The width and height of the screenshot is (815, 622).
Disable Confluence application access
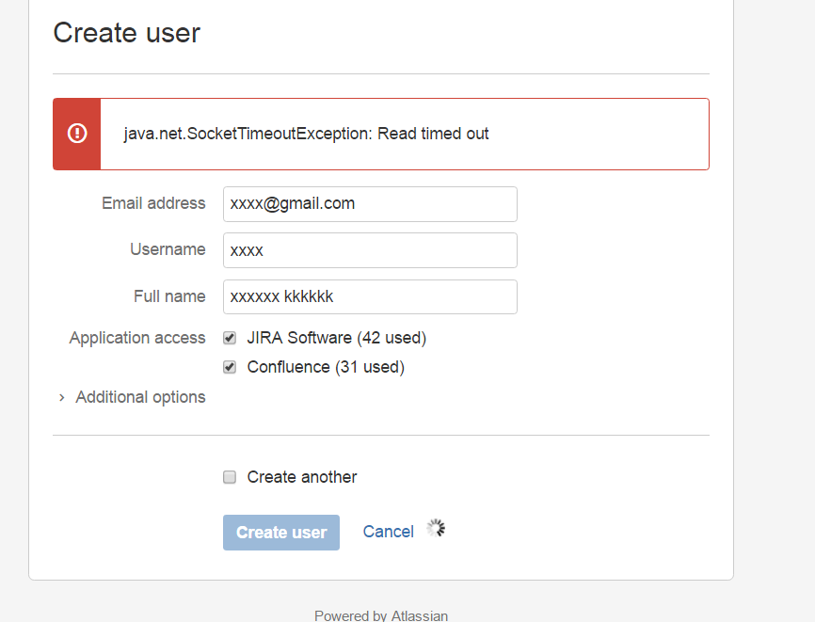pyautogui.click(x=229, y=366)
